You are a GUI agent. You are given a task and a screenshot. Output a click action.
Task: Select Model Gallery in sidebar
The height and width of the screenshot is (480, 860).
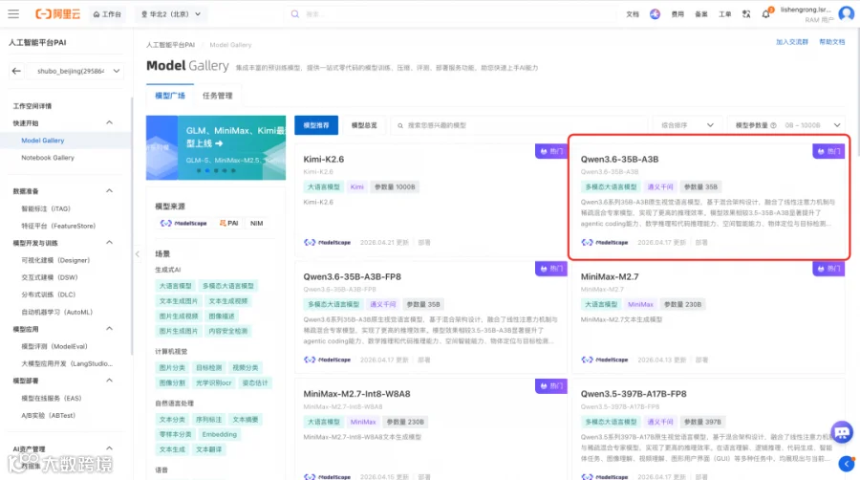point(43,141)
